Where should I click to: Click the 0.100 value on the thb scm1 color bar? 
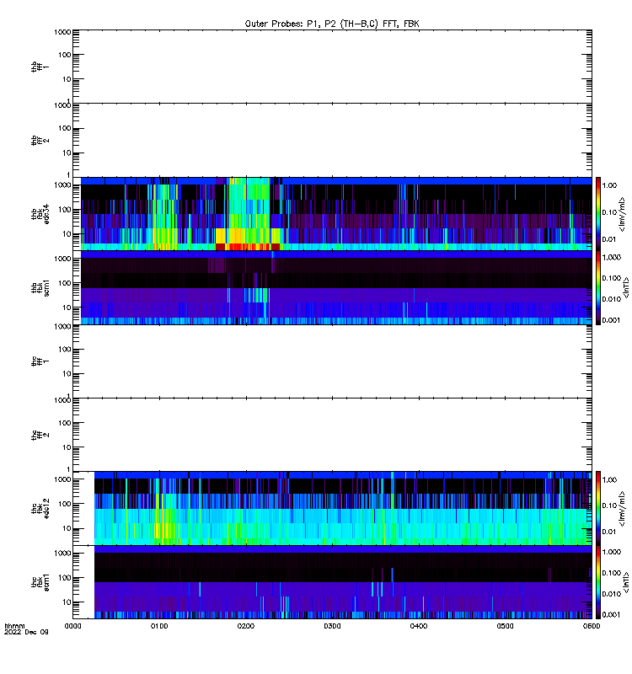[611, 278]
